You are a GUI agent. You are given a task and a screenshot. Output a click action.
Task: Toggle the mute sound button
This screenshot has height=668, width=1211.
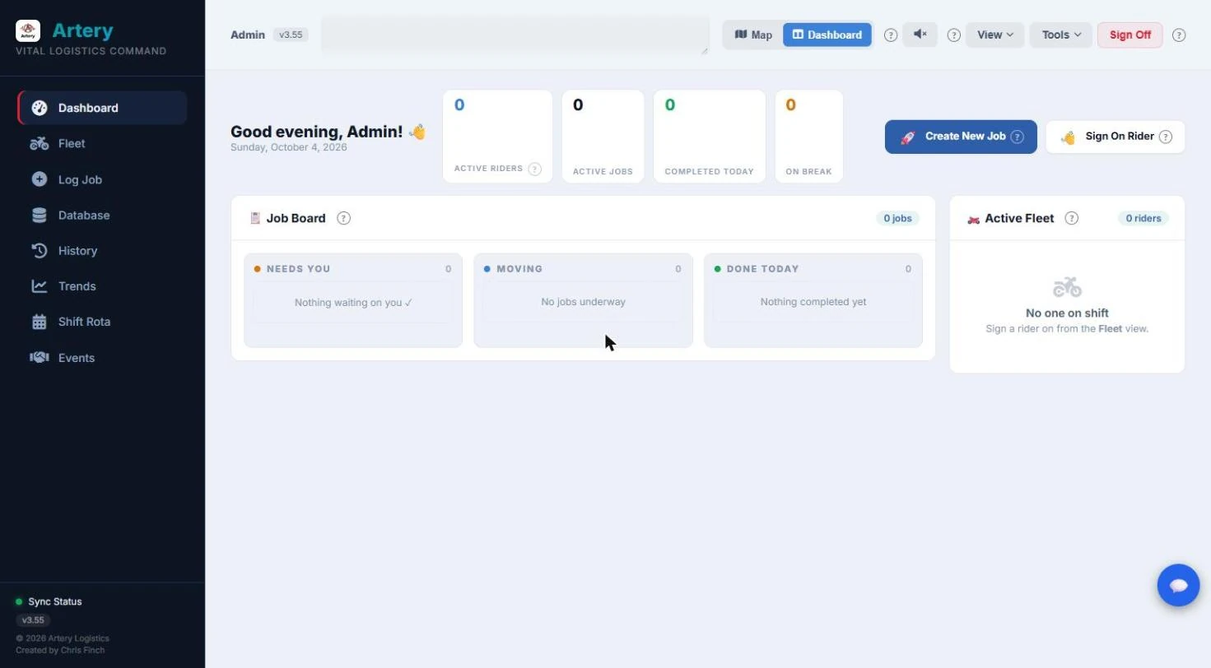[920, 35]
